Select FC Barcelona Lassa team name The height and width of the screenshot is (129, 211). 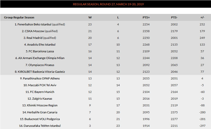click(41, 51)
